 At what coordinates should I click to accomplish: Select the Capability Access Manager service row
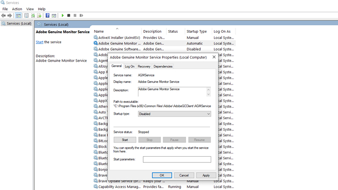tap(164, 187)
